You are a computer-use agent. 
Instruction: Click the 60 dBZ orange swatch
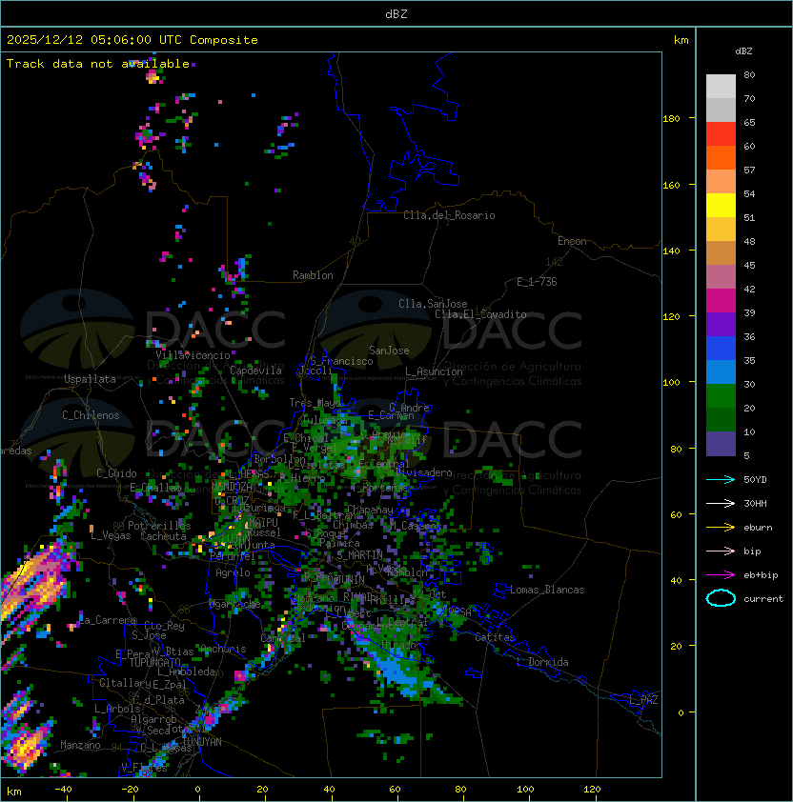(x=721, y=157)
